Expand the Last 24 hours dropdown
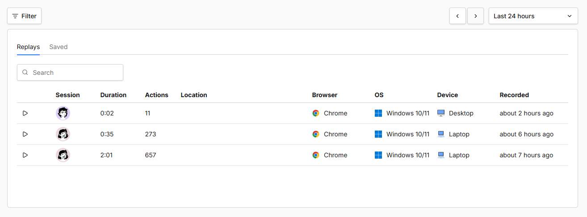Viewport: 587px width, 217px height. [x=533, y=16]
